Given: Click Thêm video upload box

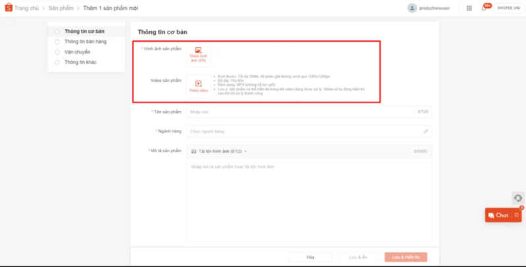Looking at the screenshot, I should [x=199, y=86].
